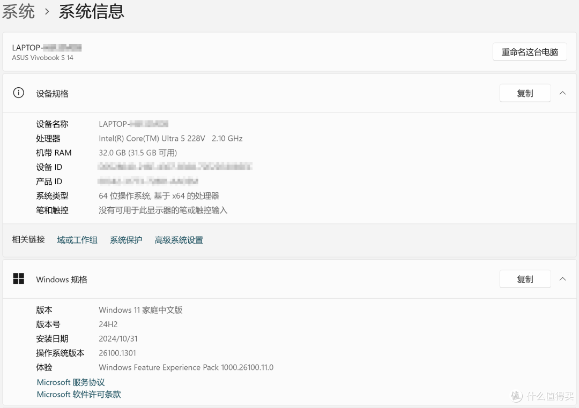Click the 版本号 value 24H2
The image size is (579, 408).
point(108,324)
